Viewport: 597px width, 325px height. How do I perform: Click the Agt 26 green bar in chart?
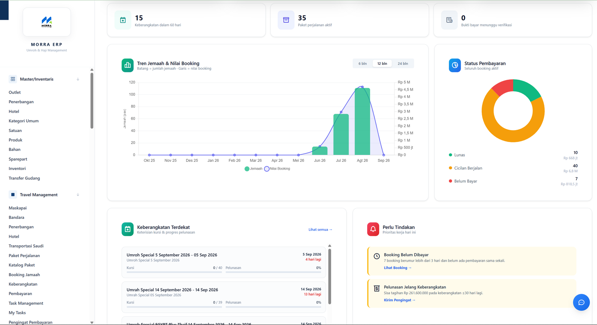[362, 122]
